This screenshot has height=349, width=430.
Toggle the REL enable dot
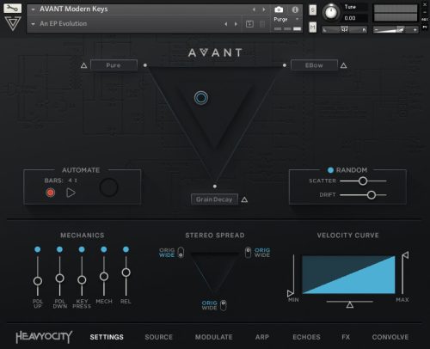pyautogui.click(x=126, y=249)
